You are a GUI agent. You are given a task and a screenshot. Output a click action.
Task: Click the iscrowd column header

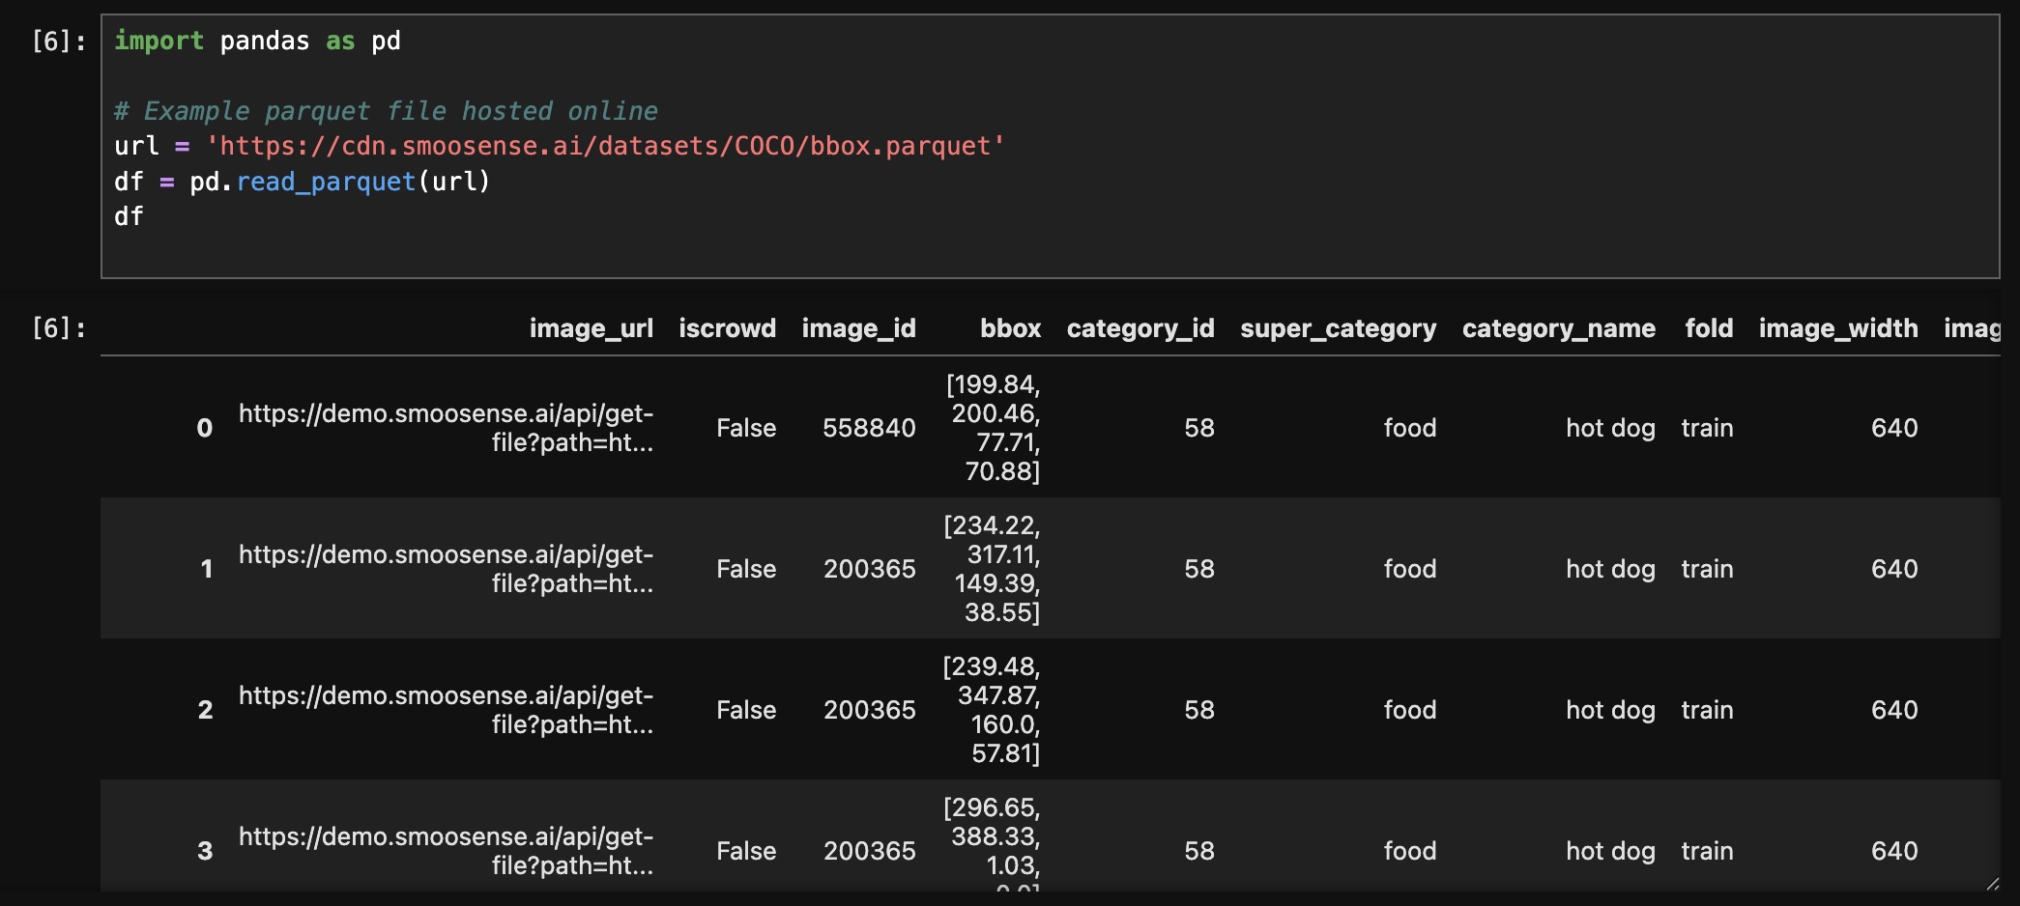(x=727, y=328)
